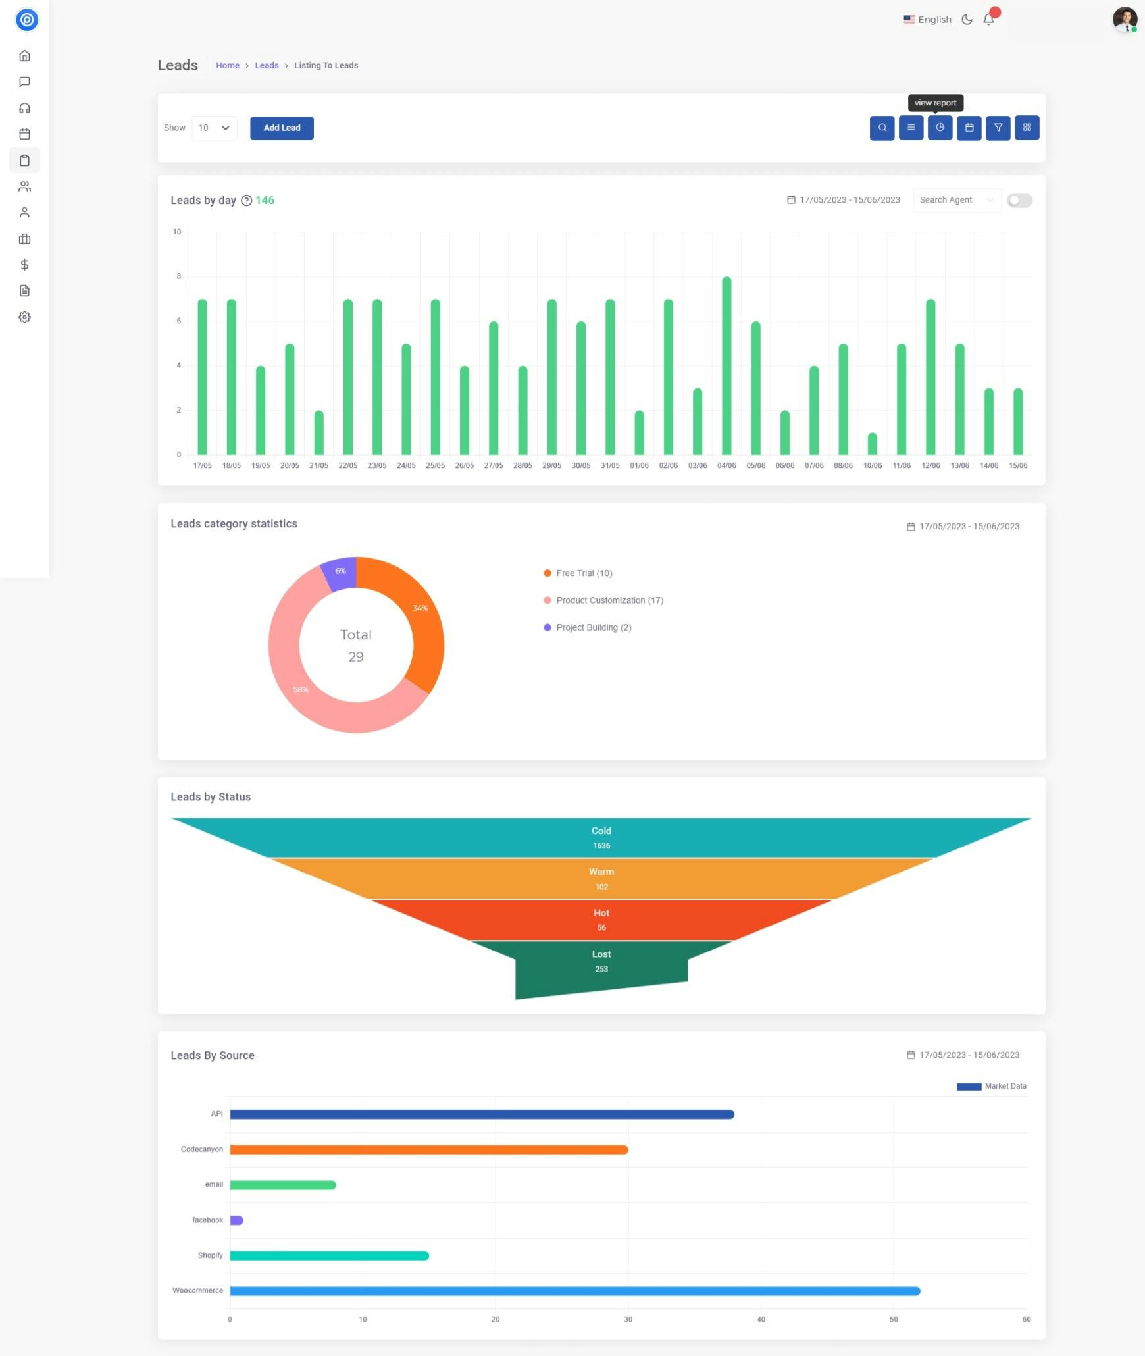Image resolution: width=1145 pixels, height=1356 pixels.
Task: Open the dollar sign sidebar icon
Action: coord(24,265)
